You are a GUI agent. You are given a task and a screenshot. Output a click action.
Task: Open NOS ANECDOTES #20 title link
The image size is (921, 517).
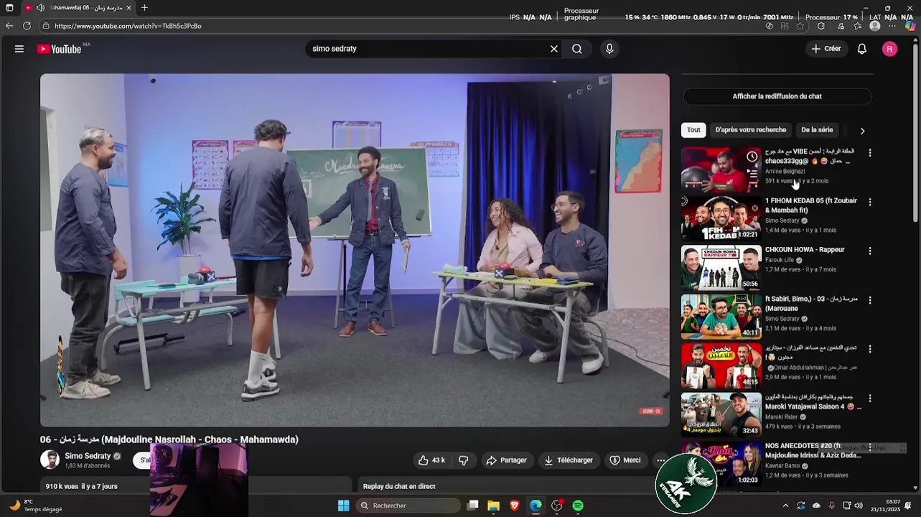coord(813,450)
